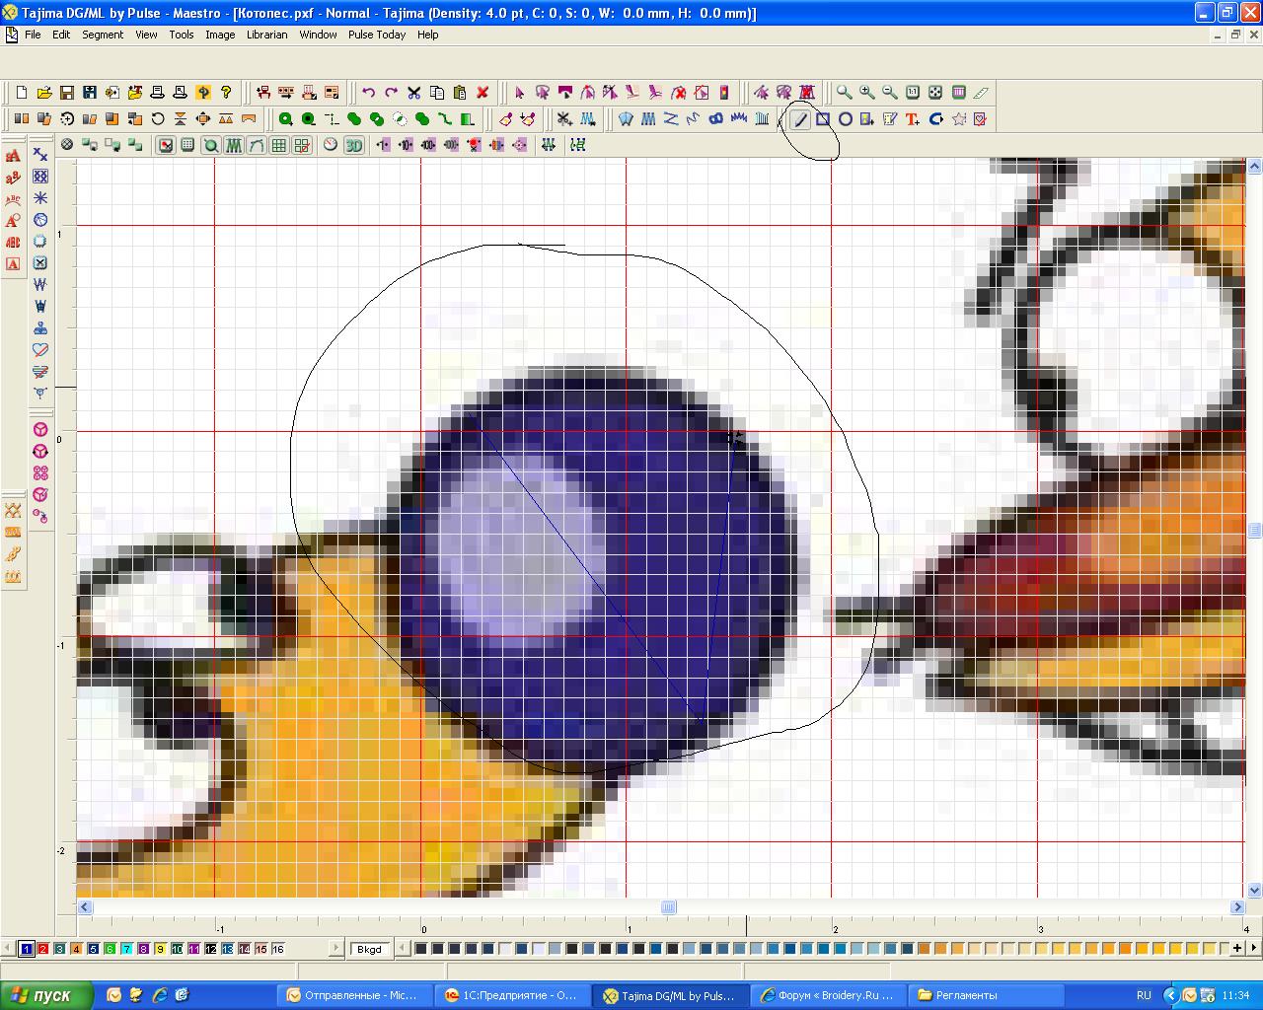Select the blue chain-link stitch tool
The height and width of the screenshot is (1010, 1263).
click(x=715, y=119)
